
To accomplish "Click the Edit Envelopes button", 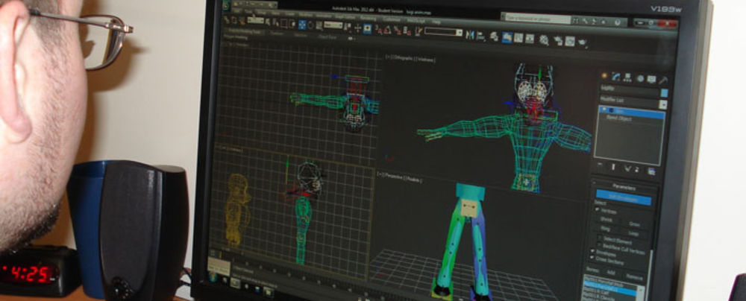I will (624, 199).
